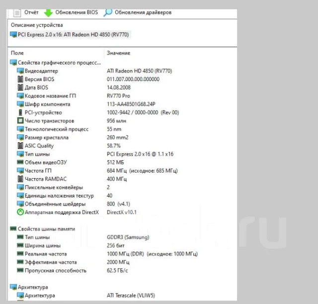Click the Единицы наложения текстур icon
318x304 pixels.
pyautogui.click(x=20, y=196)
